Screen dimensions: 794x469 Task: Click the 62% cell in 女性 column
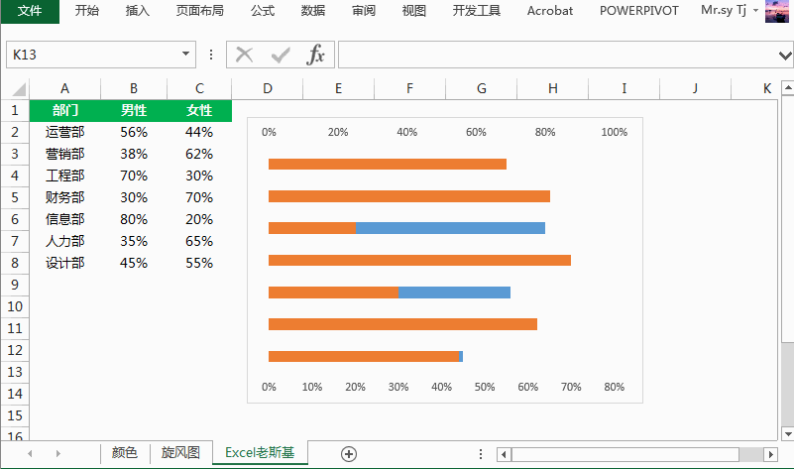(199, 154)
